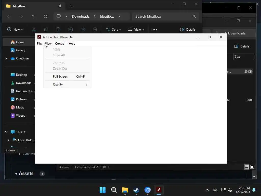Open Chromium browser from taskbar
Viewport: 261px width, 196px height.
[148, 190]
